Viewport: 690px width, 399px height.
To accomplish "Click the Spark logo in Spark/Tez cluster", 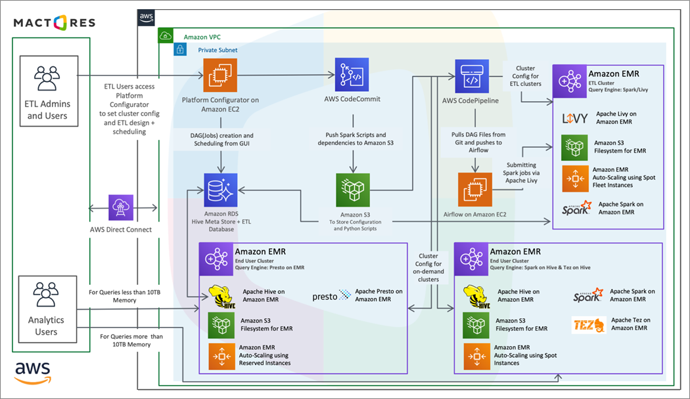I will 588,295.
